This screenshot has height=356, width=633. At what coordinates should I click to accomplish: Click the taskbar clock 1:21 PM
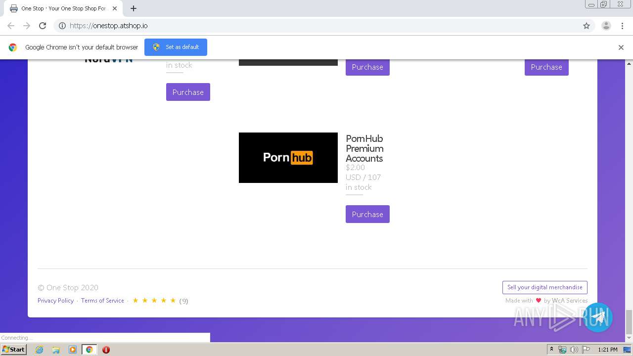tap(608, 350)
